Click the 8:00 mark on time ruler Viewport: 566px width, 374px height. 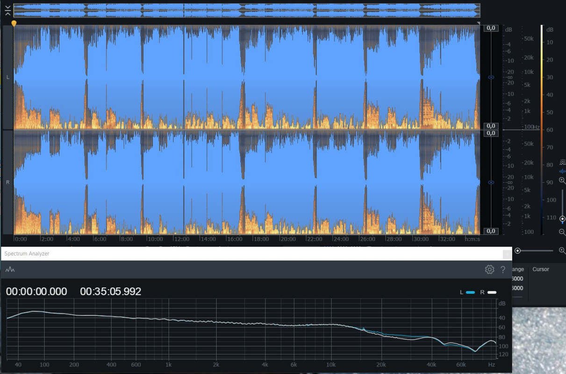point(127,239)
